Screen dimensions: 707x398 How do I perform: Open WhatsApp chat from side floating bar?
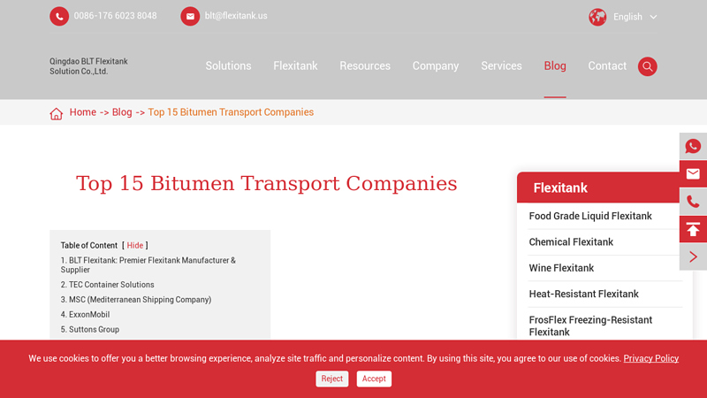click(693, 146)
